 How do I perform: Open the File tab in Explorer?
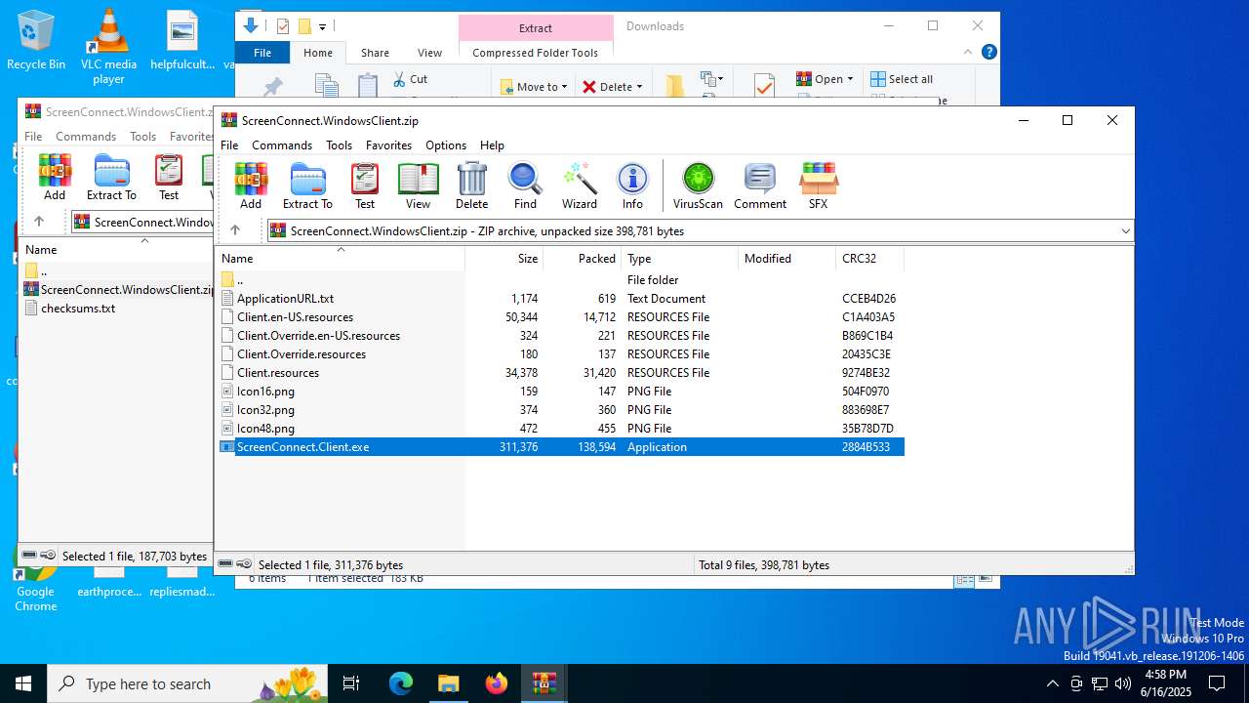[262, 53]
